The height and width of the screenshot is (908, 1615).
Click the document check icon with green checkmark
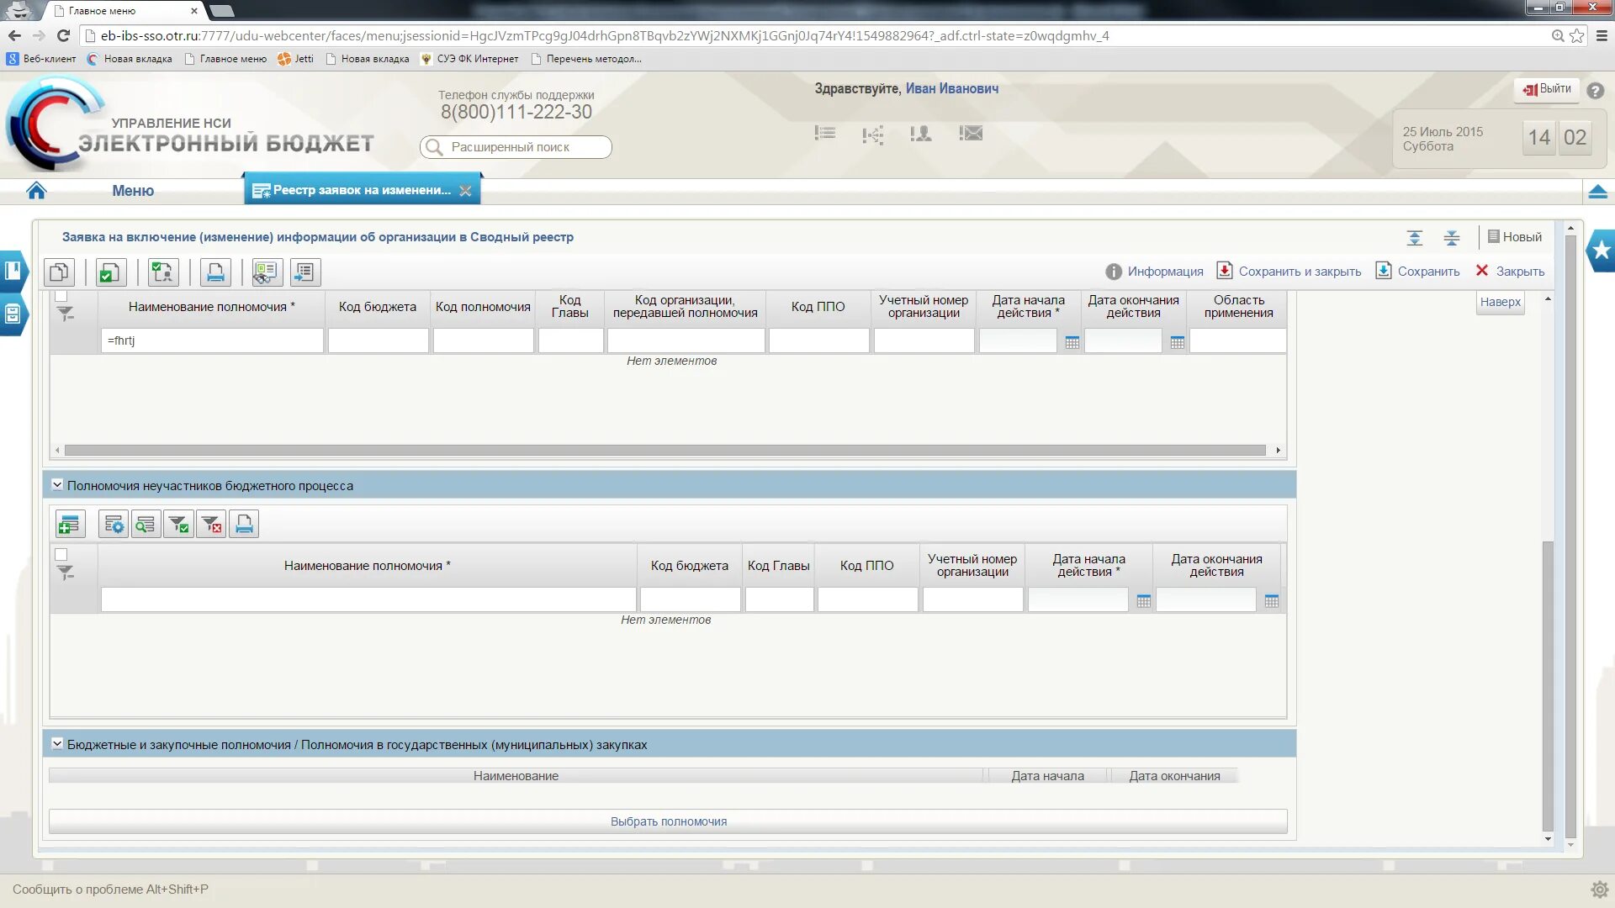tap(109, 272)
